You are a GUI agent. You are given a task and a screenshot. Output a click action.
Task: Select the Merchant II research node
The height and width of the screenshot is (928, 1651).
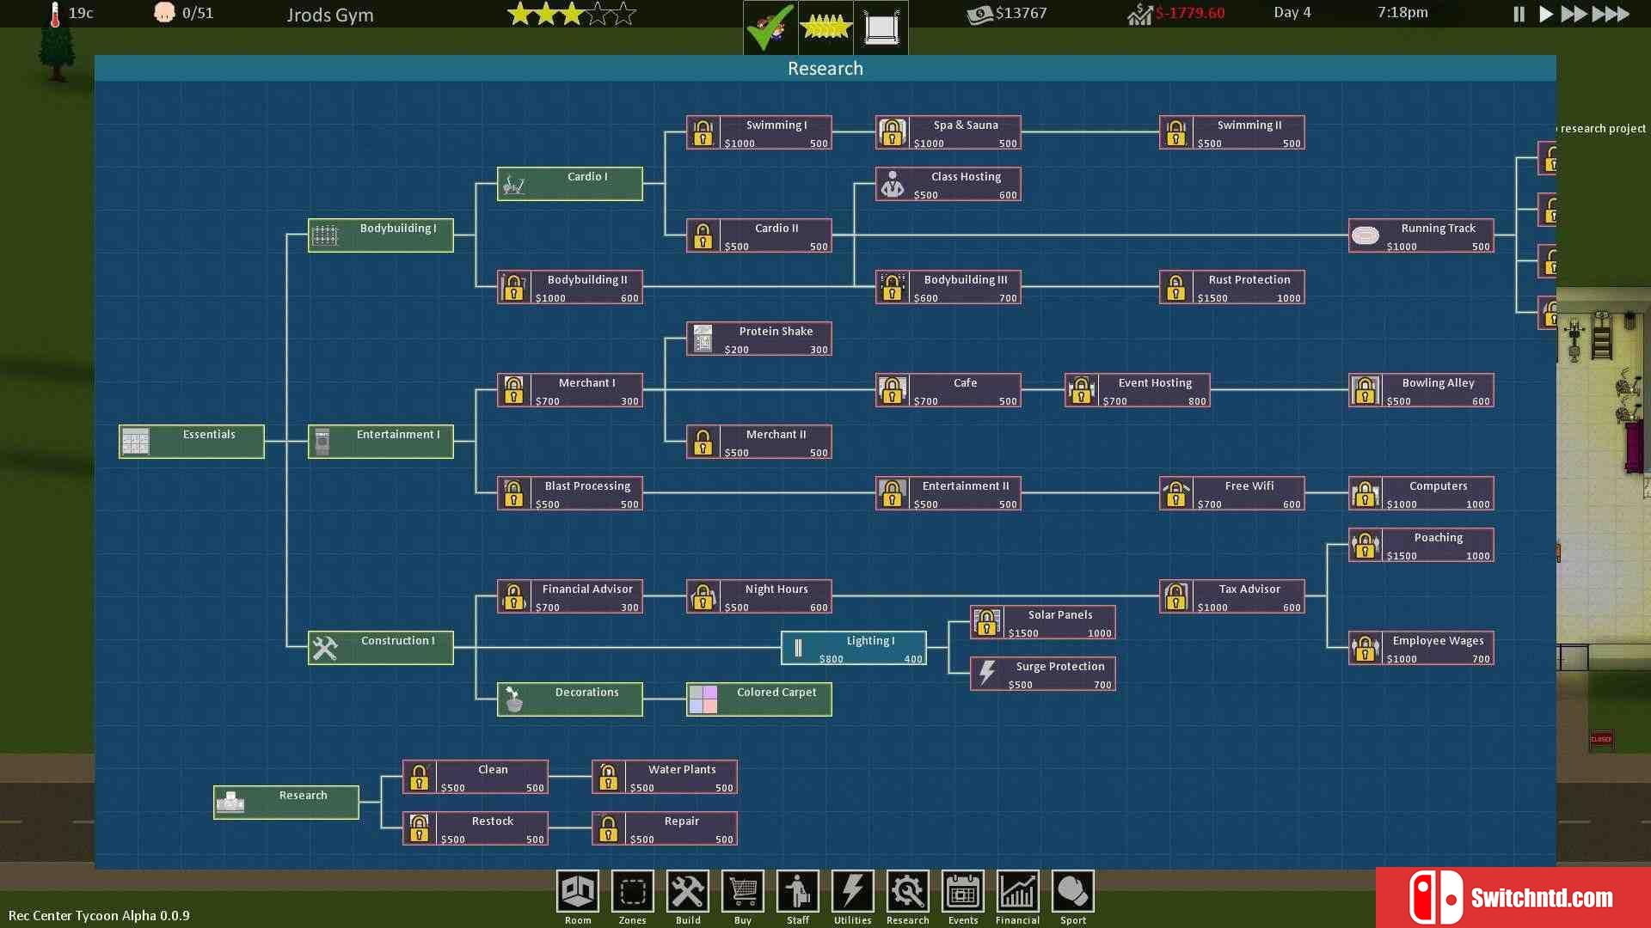[758, 442]
